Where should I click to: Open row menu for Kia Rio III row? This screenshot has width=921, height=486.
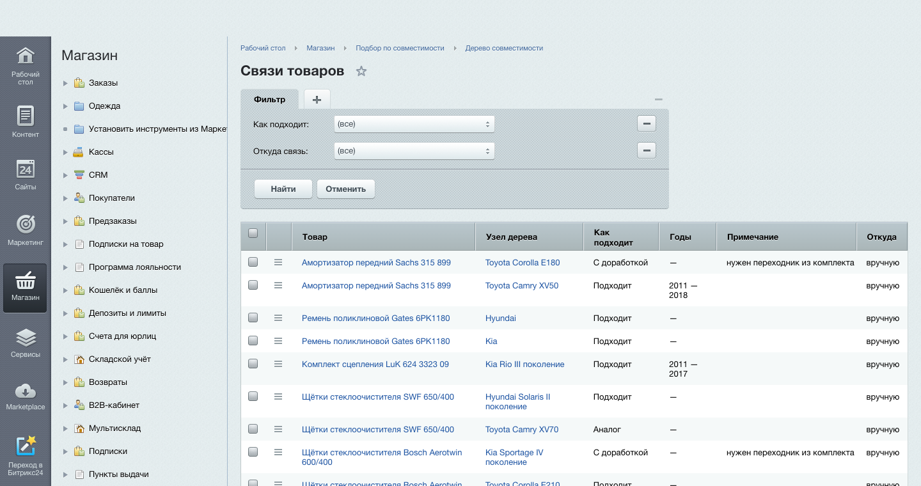click(x=278, y=364)
